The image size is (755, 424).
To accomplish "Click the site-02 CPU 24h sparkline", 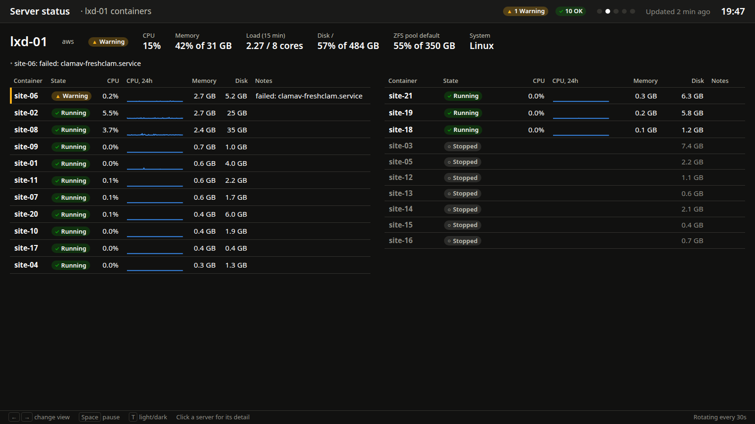I will 155,113.
